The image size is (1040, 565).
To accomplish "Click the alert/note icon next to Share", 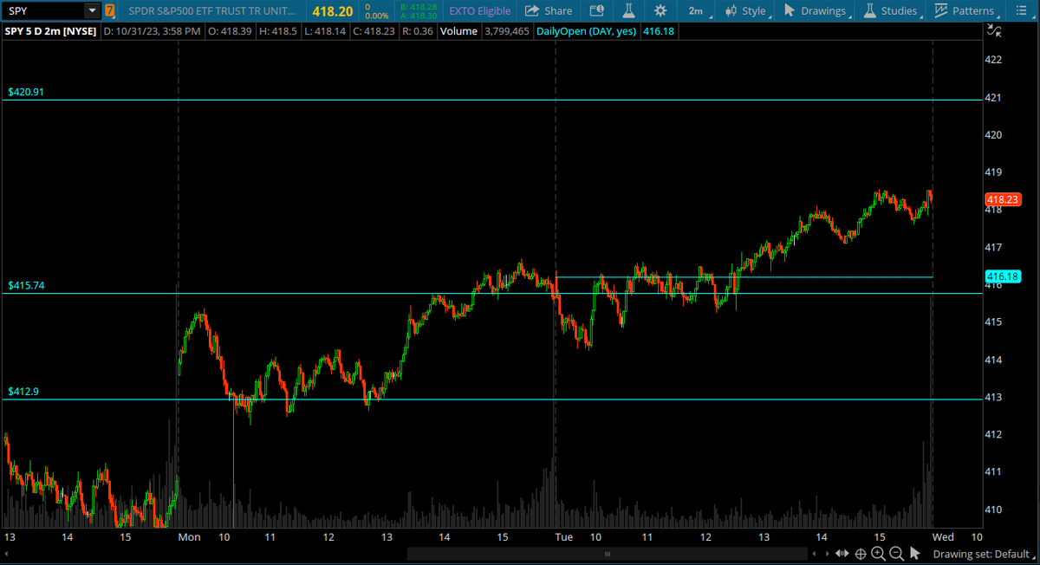I will tap(596, 11).
